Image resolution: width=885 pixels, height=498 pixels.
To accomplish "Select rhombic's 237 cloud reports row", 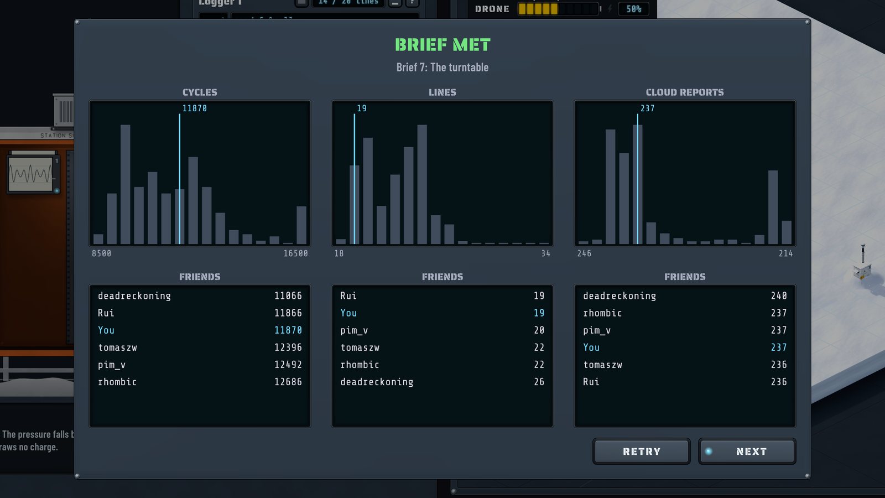I will (x=685, y=313).
